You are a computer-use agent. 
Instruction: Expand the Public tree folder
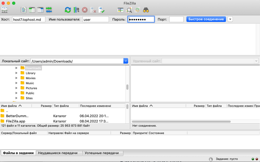(16, 93)
